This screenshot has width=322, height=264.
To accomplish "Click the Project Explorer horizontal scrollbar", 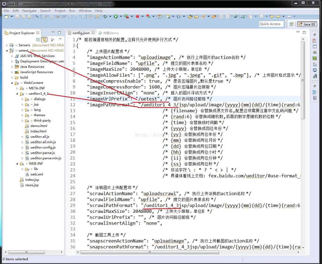I will (x=26, y=252).
